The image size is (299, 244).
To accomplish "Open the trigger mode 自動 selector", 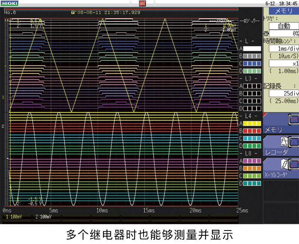I will pos(283,26).
